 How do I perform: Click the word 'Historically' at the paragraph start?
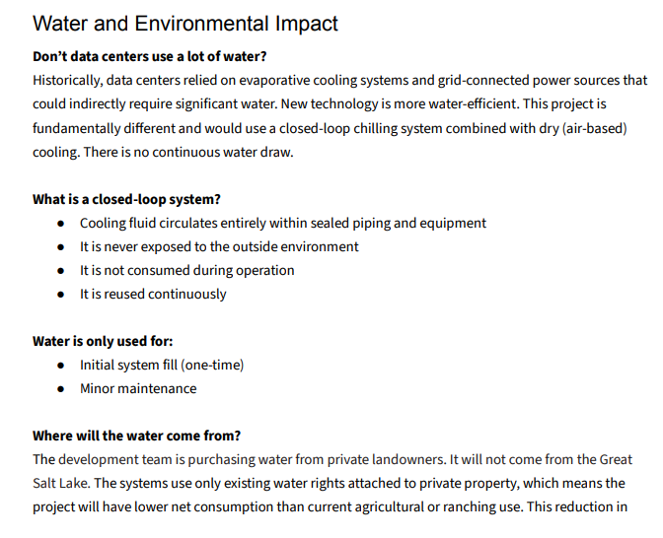(x=67, y=80)
